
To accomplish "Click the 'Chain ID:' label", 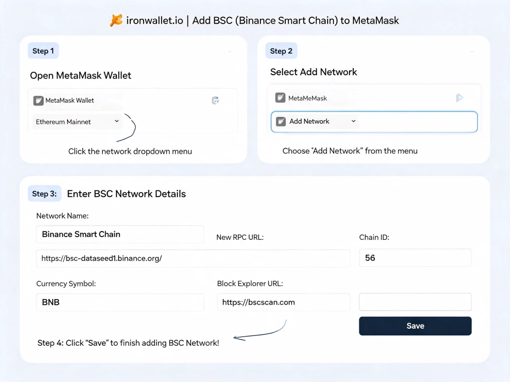I will click(x=374, y=237).
